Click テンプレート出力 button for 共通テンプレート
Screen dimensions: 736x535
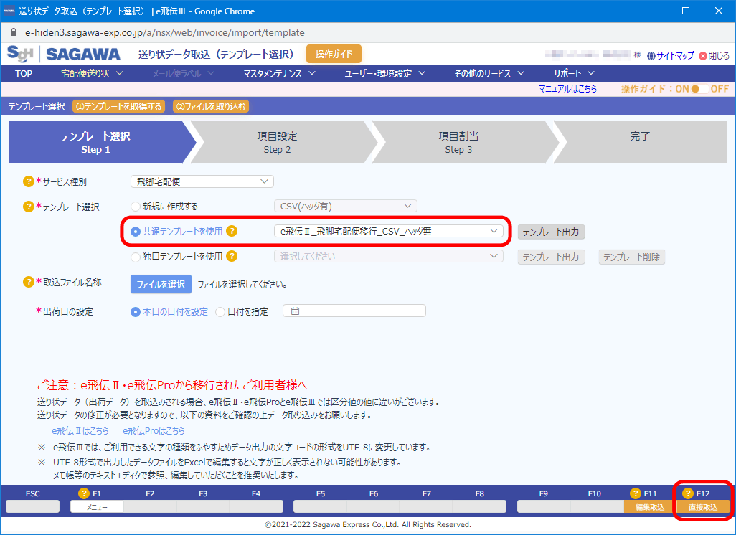[x=551, y=232]
